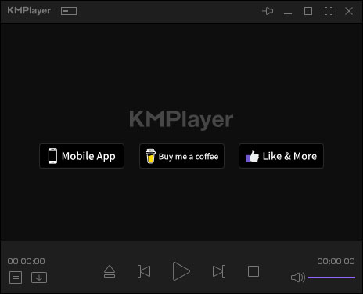Maximize the KMPlayer window

click(x=308, y=11)
